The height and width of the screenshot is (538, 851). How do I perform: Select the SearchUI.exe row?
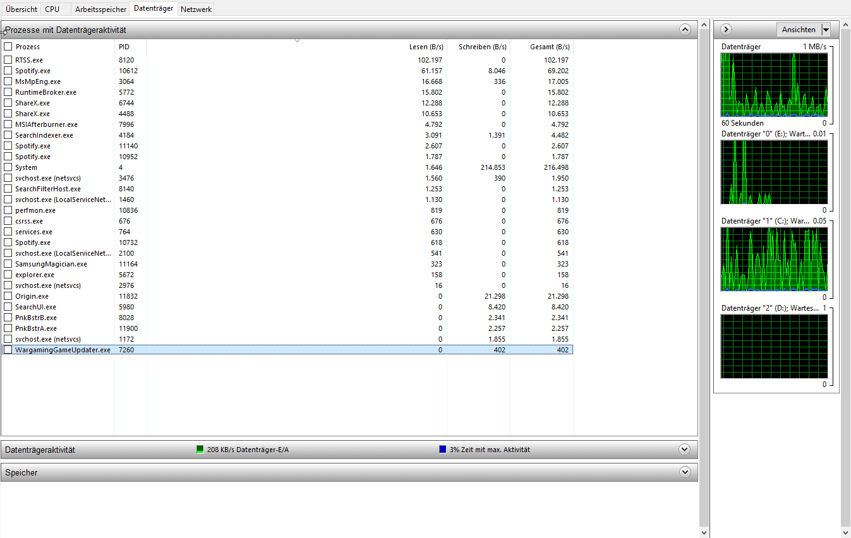click(287, 307)
